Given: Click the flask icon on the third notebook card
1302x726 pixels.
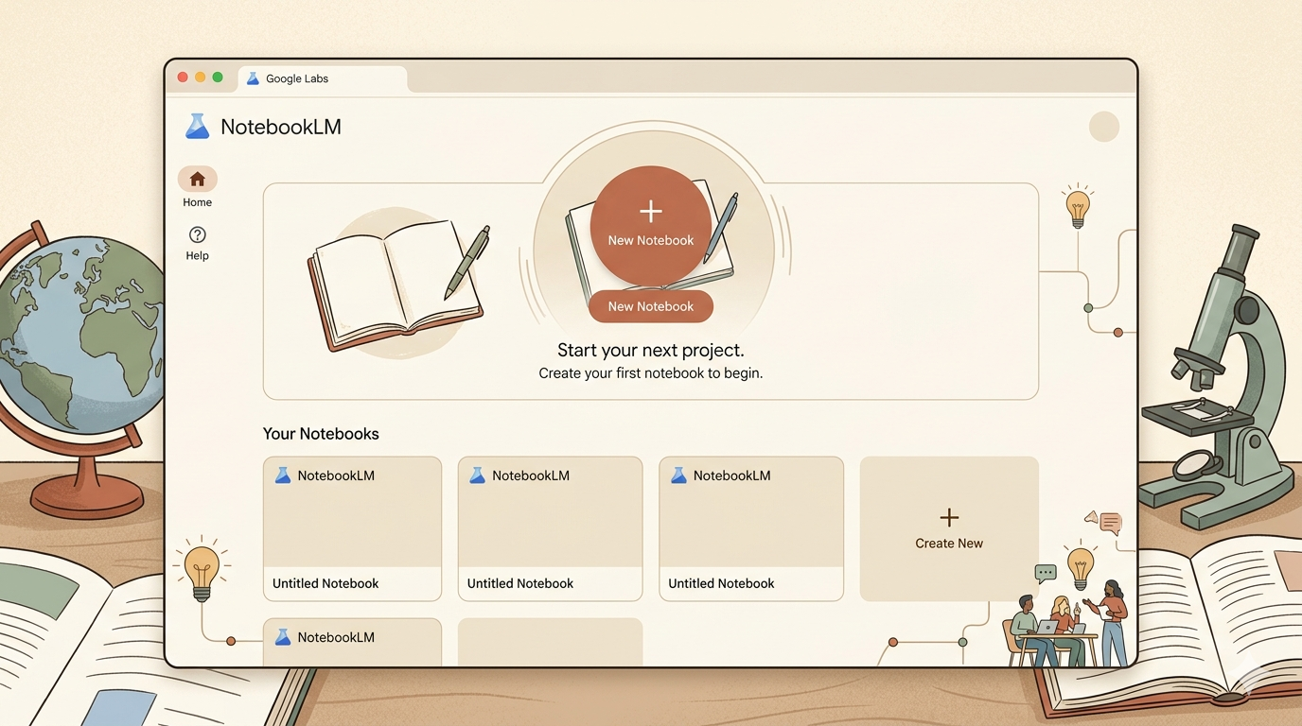Looking at the screenshot, I should click(x=677, y=475).
